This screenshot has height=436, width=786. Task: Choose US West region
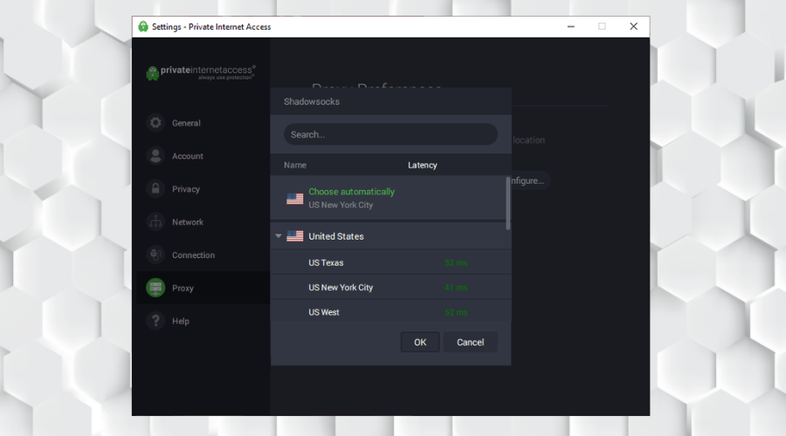pyautogui.click(x=390, y=311)
